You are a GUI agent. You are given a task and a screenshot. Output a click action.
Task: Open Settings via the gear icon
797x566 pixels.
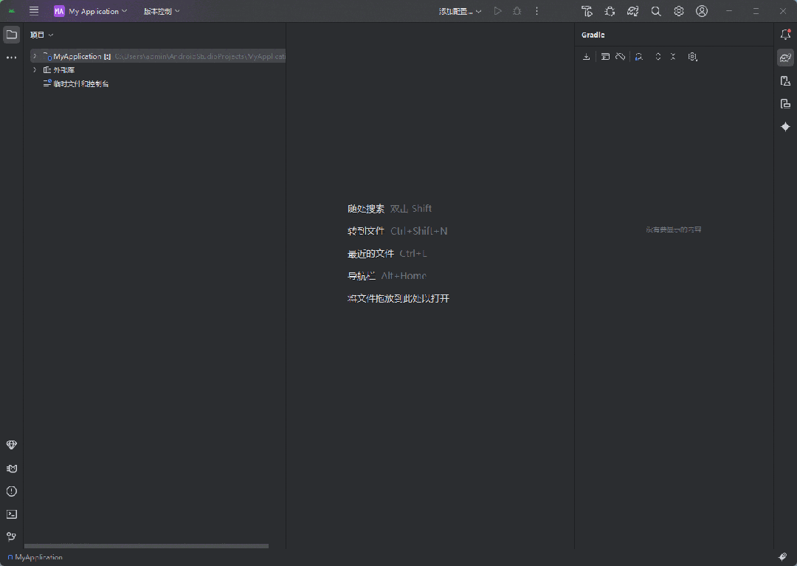pos(678,11)
